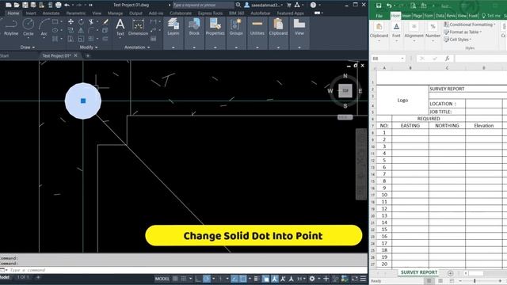Toggle polar tracking in the status bar
Viewport: 507px width, 285px height.
[207, 279]
